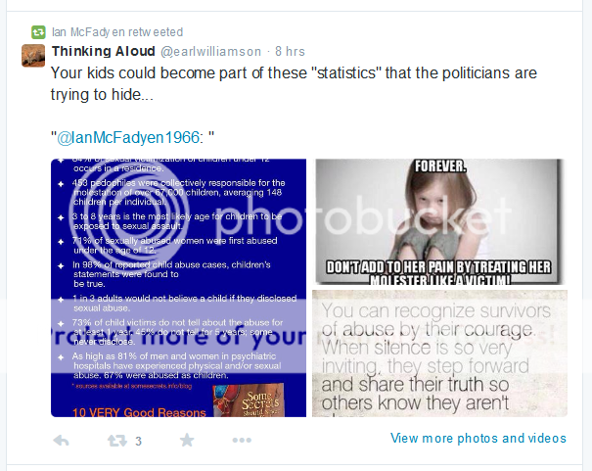Screen dimensions: 592x471
Task: Open the Thinking Aloud profile avatar
Action: click(x=33, y=56)
